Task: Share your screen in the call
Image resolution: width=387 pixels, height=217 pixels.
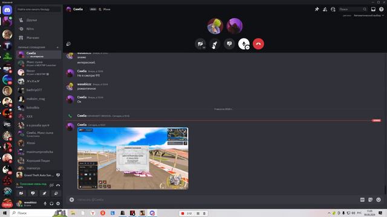Action: pos(229,44)
